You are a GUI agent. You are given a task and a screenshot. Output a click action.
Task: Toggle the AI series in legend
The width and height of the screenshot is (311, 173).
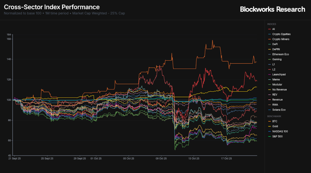pos(274,29)
